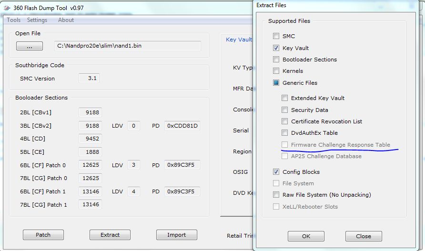Click the 6BL Patch 0 PD field 0x89C3F5

182,165
